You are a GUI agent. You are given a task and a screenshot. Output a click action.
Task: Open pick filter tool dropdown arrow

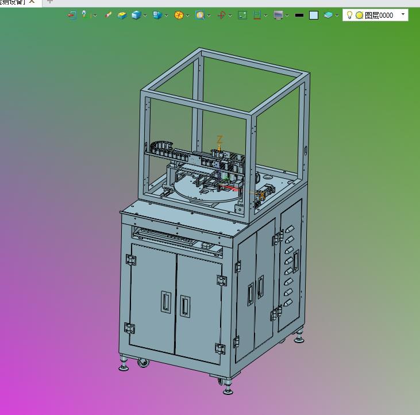[x=95, y=16]
